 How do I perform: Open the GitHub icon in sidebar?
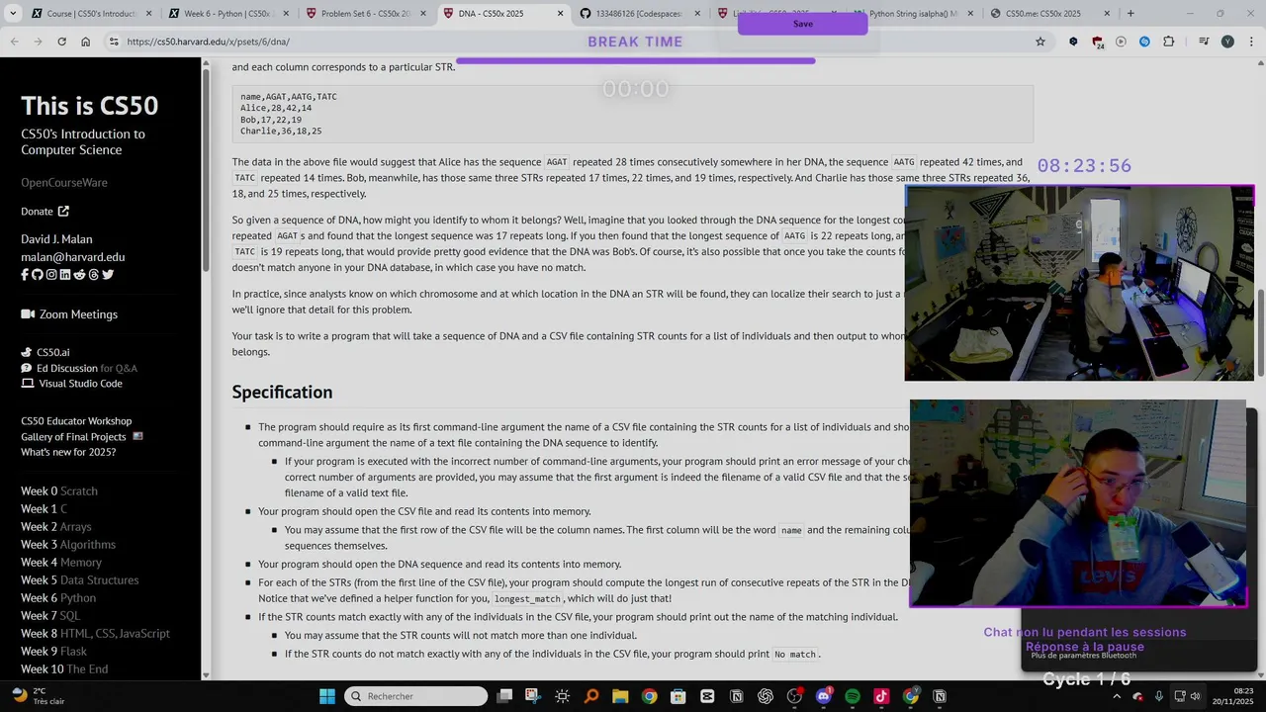pyautogui.click(x=38, y=274)
